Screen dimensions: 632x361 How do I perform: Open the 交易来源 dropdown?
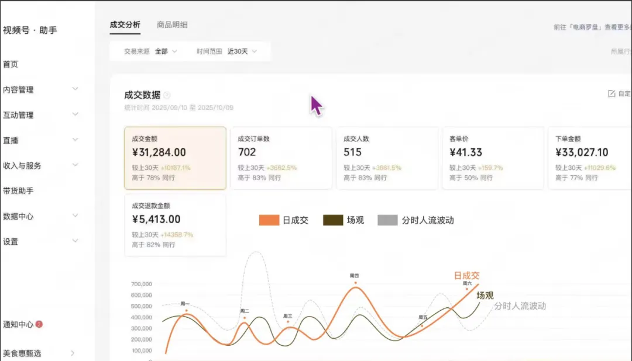pyautogui.click(x=166, y=51)
